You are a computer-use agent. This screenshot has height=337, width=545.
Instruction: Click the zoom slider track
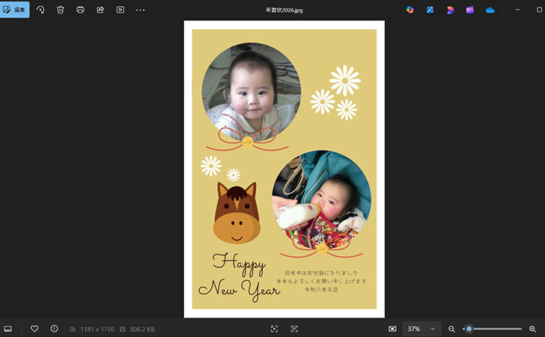click(x=494, y=329)
